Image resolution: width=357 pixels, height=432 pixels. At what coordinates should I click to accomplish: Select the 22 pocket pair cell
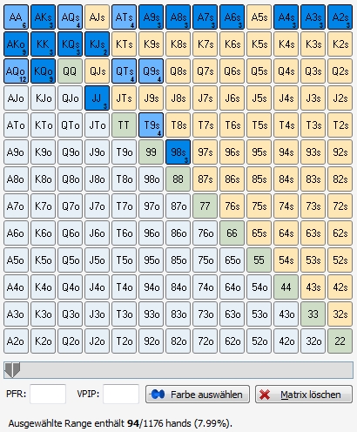point(340,341)
